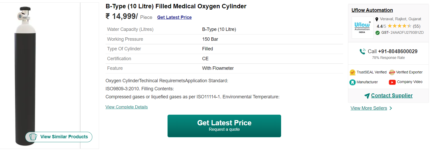Screen dimensions: 431x151
Task: Click Get Latest Price link beside price
Action: (x=174, y=17)
